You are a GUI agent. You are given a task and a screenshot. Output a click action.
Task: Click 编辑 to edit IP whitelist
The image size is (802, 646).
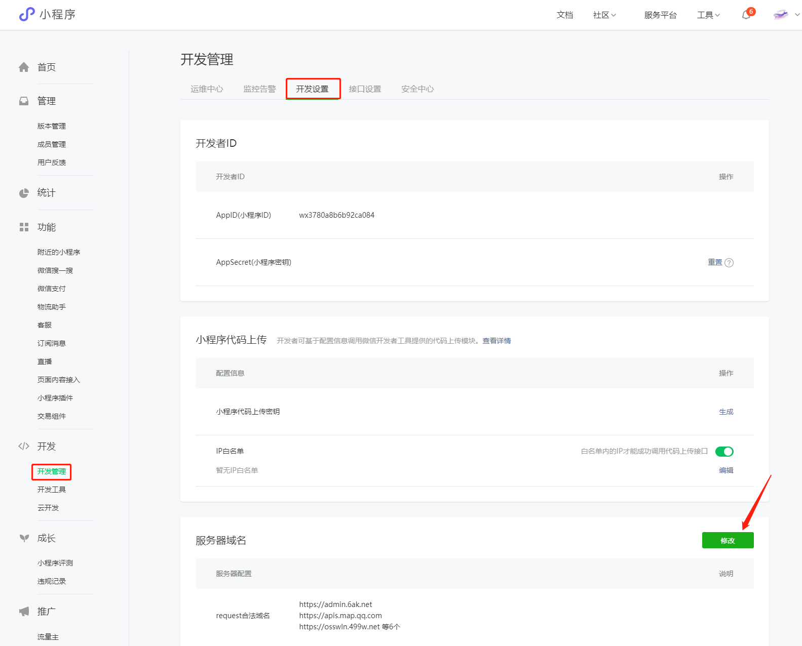click(x=726, y=470)
